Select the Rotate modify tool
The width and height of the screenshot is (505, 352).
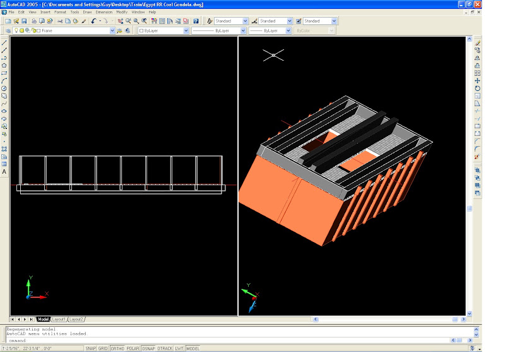click(x=477, y=88)
